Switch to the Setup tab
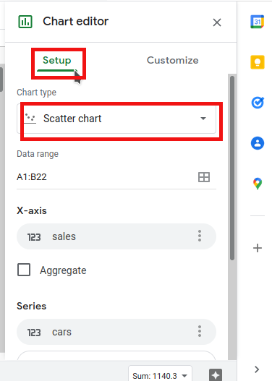Screen dimensions: 272x381 pos(57,60)
